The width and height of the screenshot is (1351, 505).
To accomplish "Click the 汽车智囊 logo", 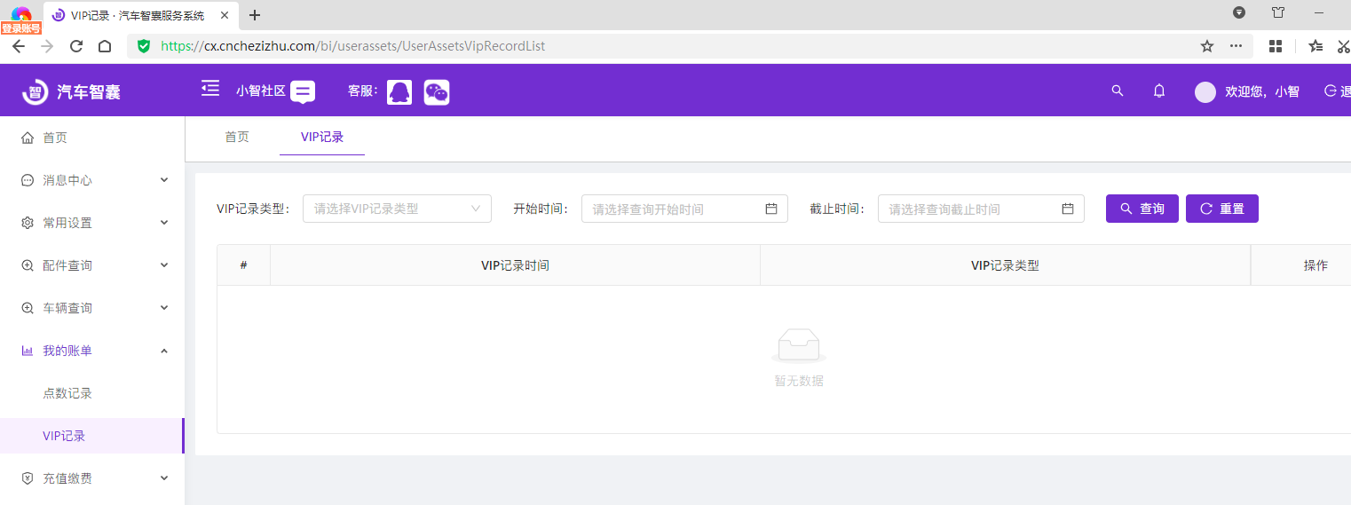I will pos(71,91).
